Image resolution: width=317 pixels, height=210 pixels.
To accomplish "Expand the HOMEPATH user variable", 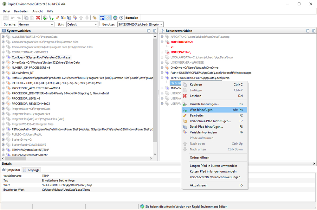I will 162,52.
